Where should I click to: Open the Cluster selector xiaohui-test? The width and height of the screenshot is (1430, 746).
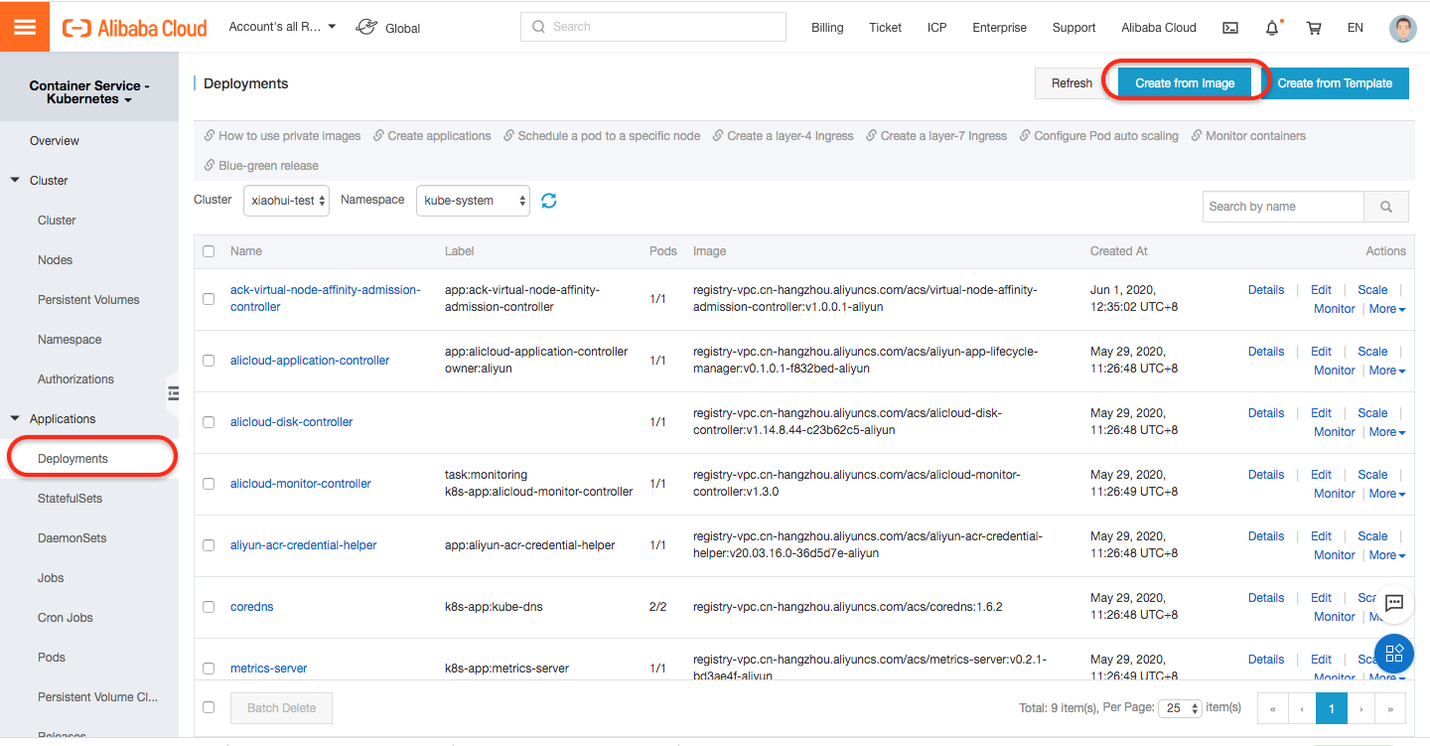click(286, 201)
